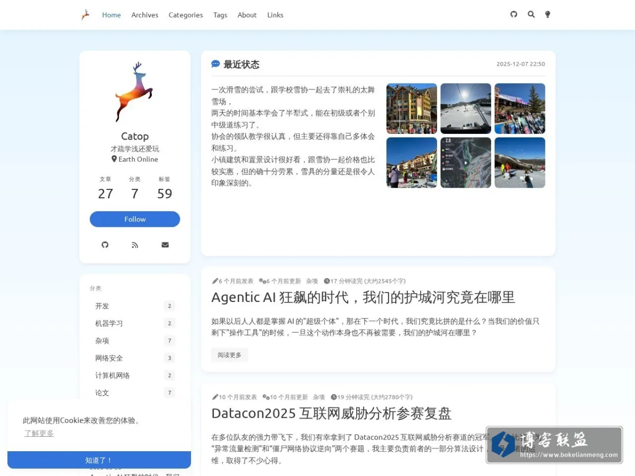
Task: Click the 杂项 tag on the Datacon2025 post
Action: (319, 397)
